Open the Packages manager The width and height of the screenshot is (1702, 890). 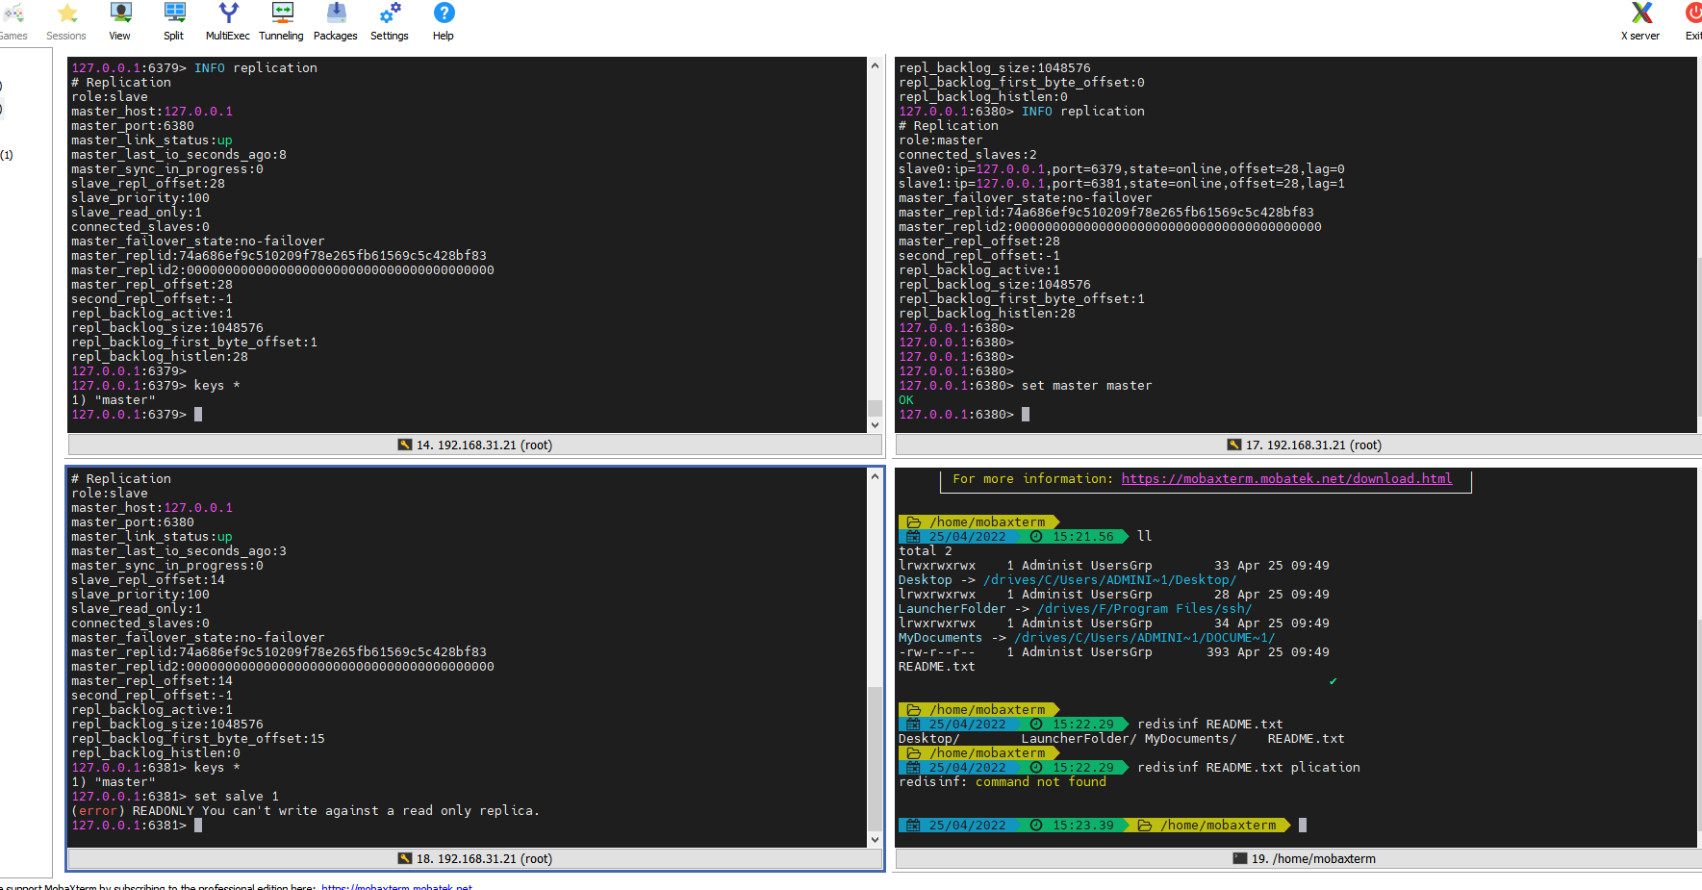point(336,22)
